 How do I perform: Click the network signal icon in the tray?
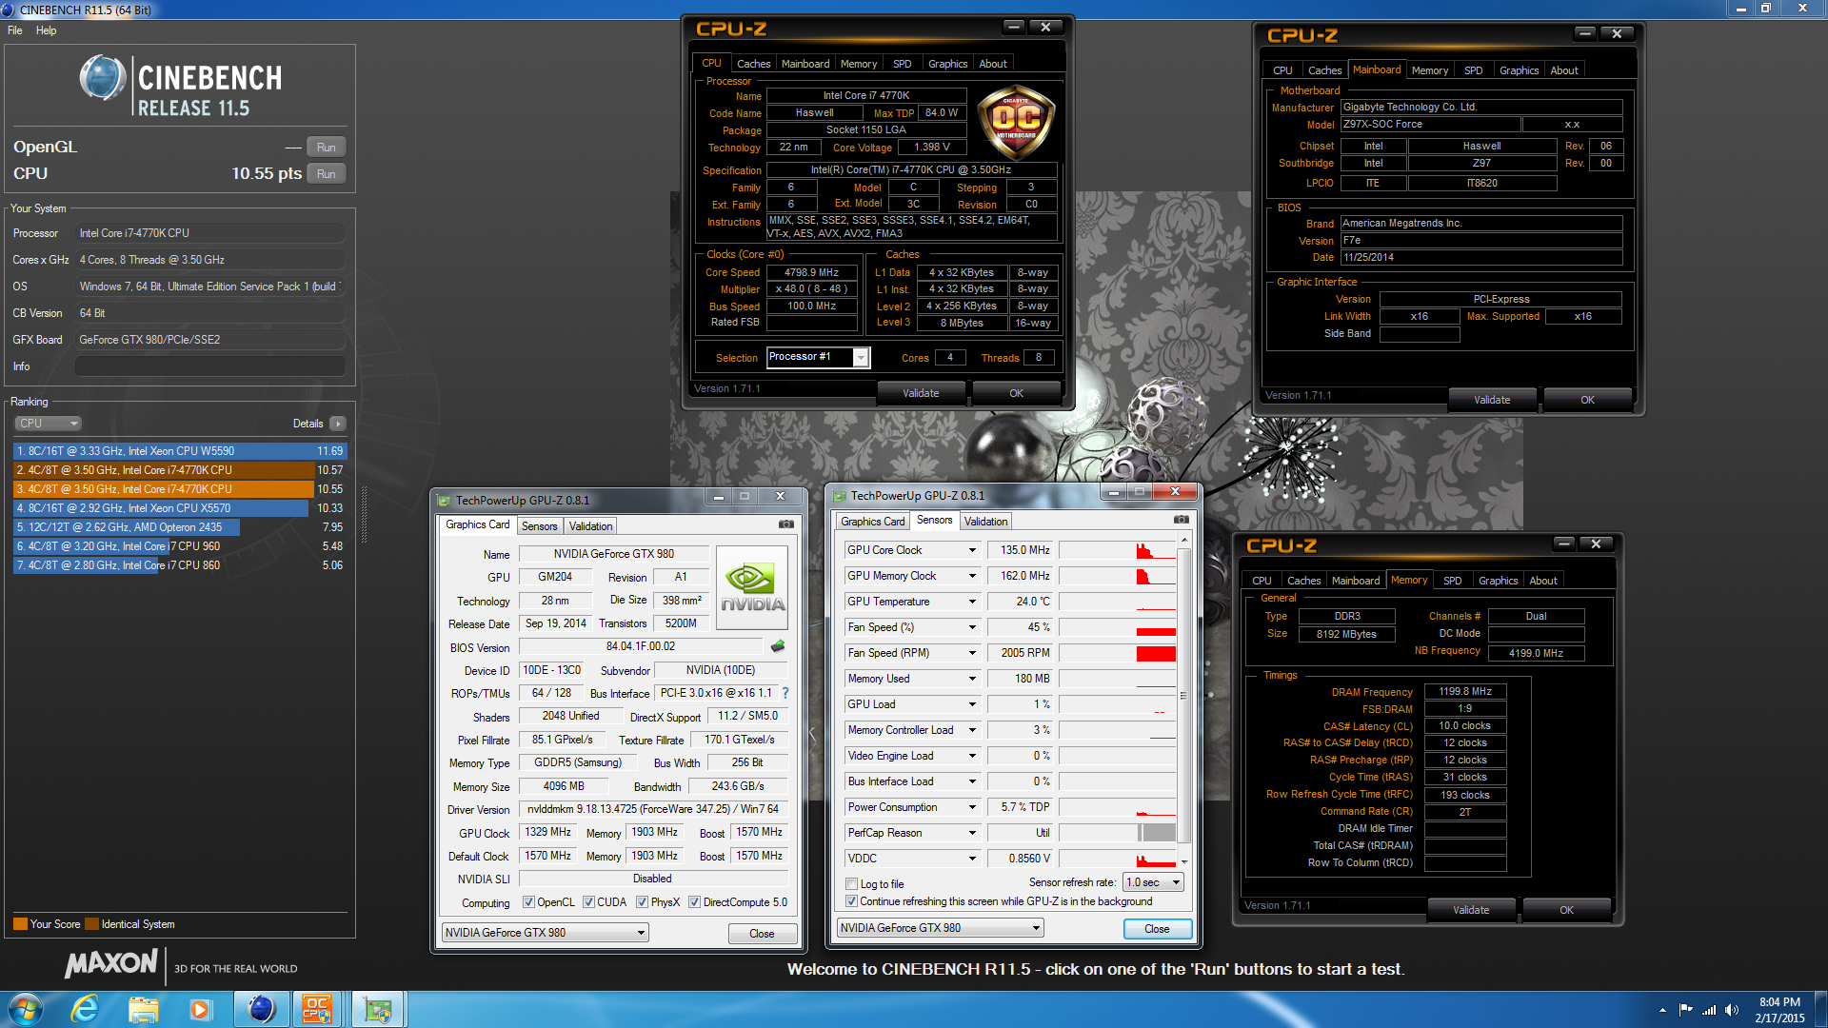(1709, 1010)
